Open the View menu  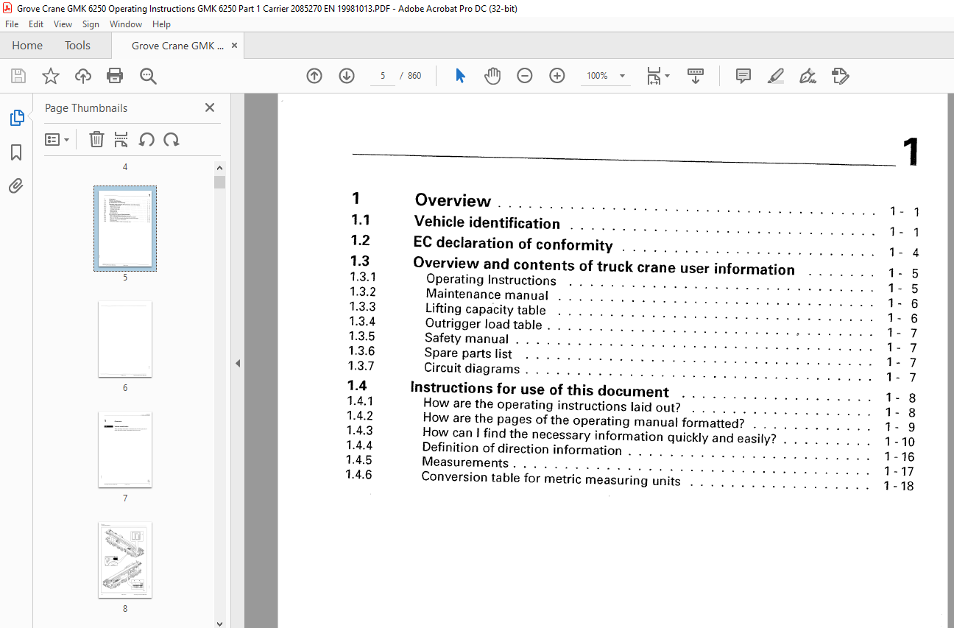click(63, 24)
